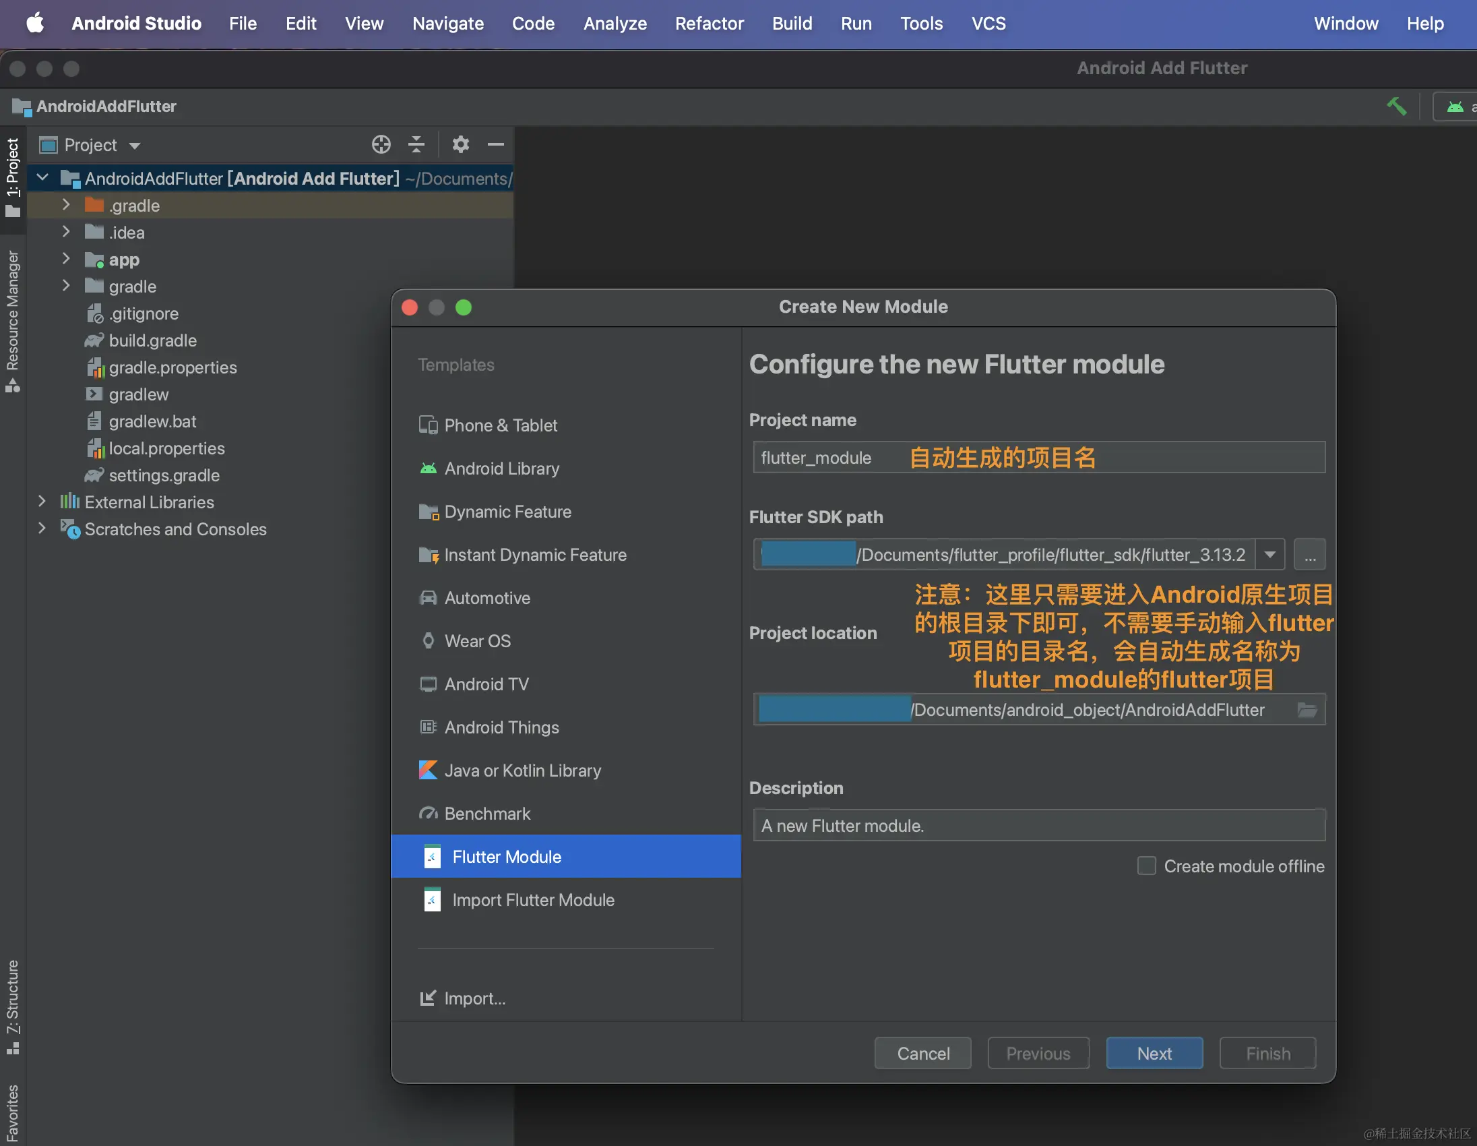Expand the app folder
Screen dimensions: 1477x1146
point(65,259)
